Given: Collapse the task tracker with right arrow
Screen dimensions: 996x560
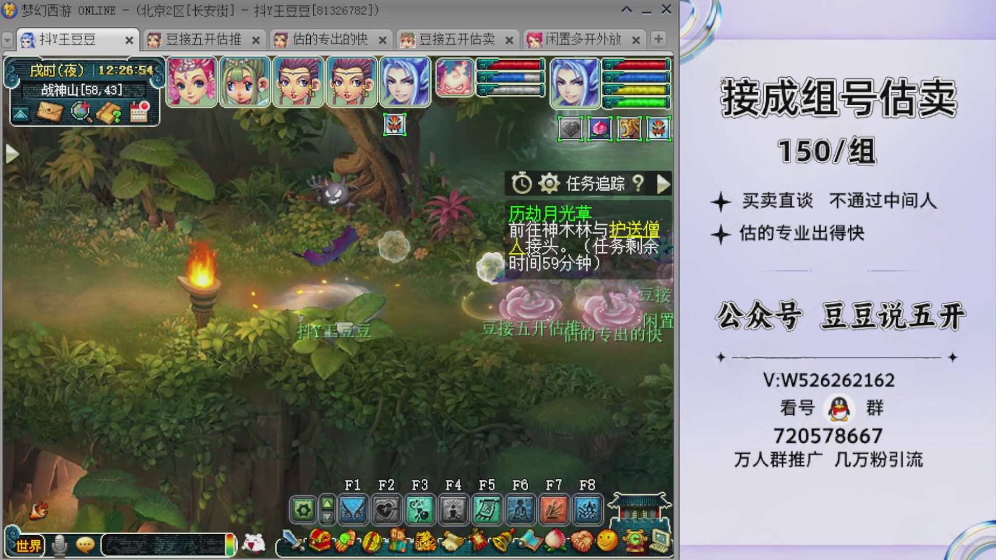Looking at the screenshot, I should pos(663,184).
